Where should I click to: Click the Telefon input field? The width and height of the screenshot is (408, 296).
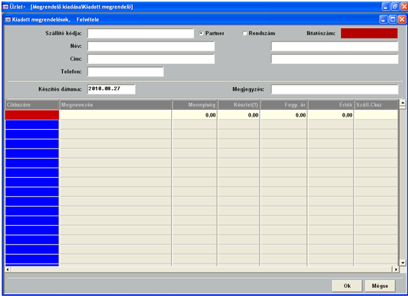coord(125,72)
